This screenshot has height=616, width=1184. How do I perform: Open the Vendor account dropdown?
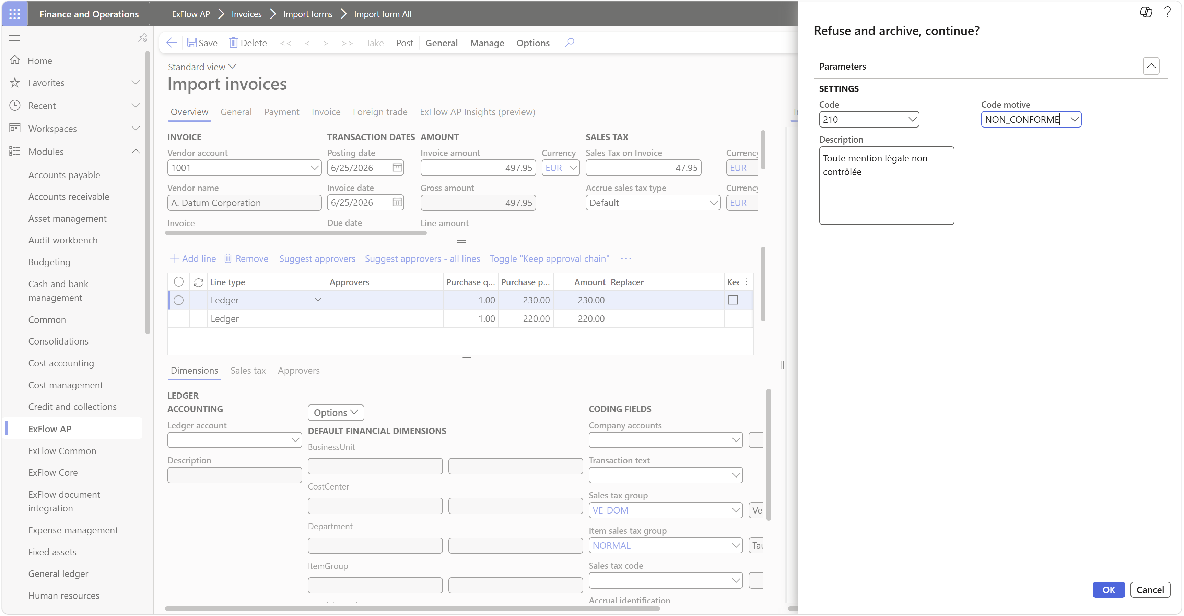[314, 168]
